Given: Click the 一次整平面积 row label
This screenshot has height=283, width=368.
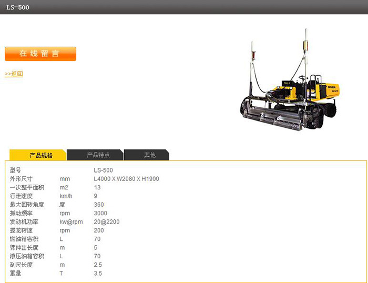Looking at the screenshot, I should (x=27, y=187).
